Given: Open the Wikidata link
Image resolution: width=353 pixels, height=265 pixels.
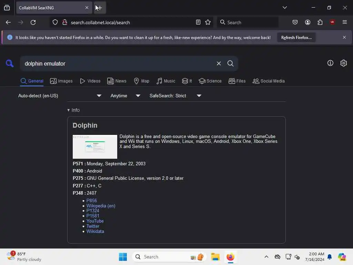Looking at the screenshot, I should [x=95, y=232].
